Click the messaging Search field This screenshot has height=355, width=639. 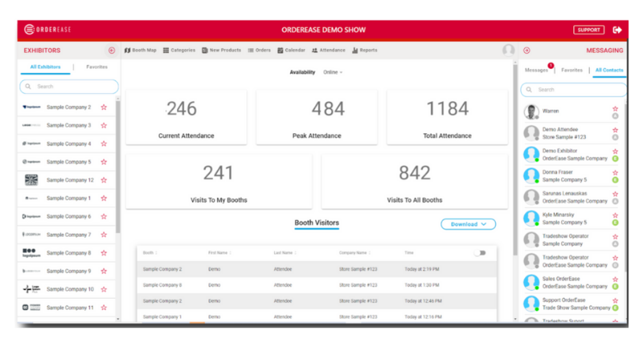[574, 90]
